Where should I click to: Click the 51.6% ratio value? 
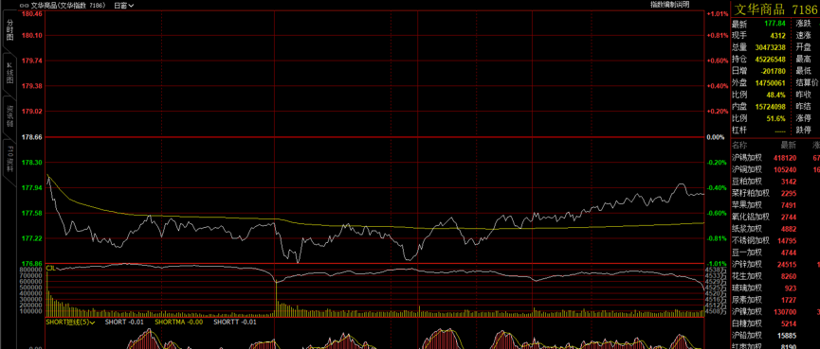[x=776, y=118]
